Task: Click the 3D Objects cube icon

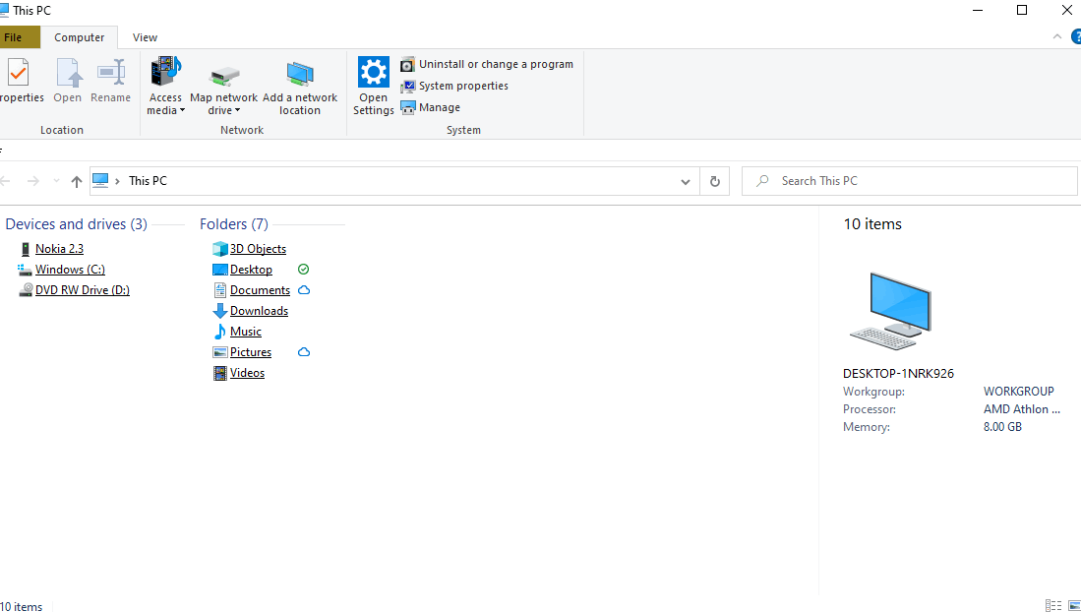Action: click(220, 249)
